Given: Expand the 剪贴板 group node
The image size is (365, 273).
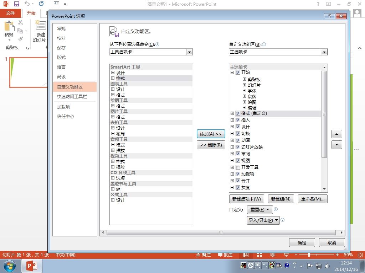Looking at the screenshot, I should coord(244,79).
